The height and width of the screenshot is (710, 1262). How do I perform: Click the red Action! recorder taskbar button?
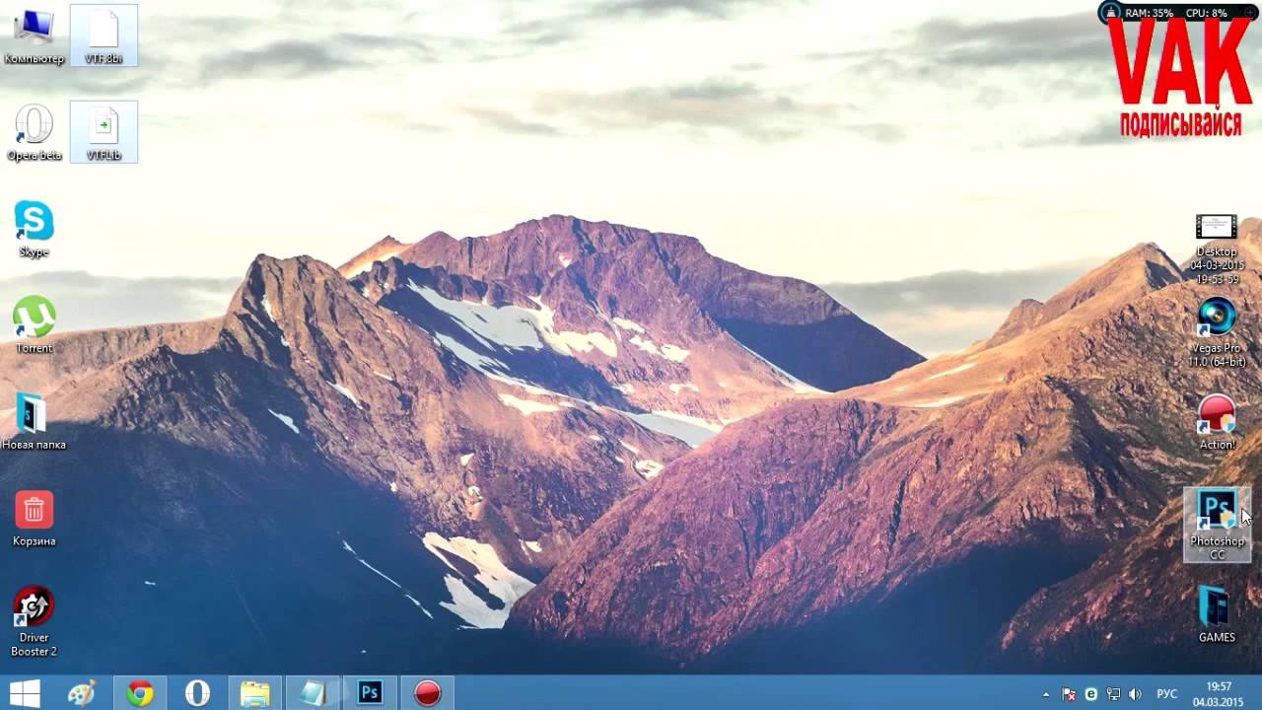tap(427, 693)
